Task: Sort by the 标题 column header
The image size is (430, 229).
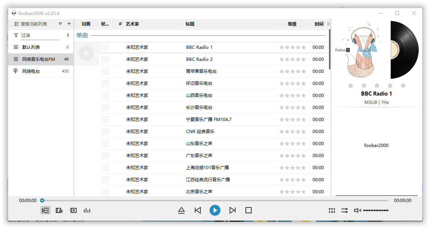Action: point(230,24)
